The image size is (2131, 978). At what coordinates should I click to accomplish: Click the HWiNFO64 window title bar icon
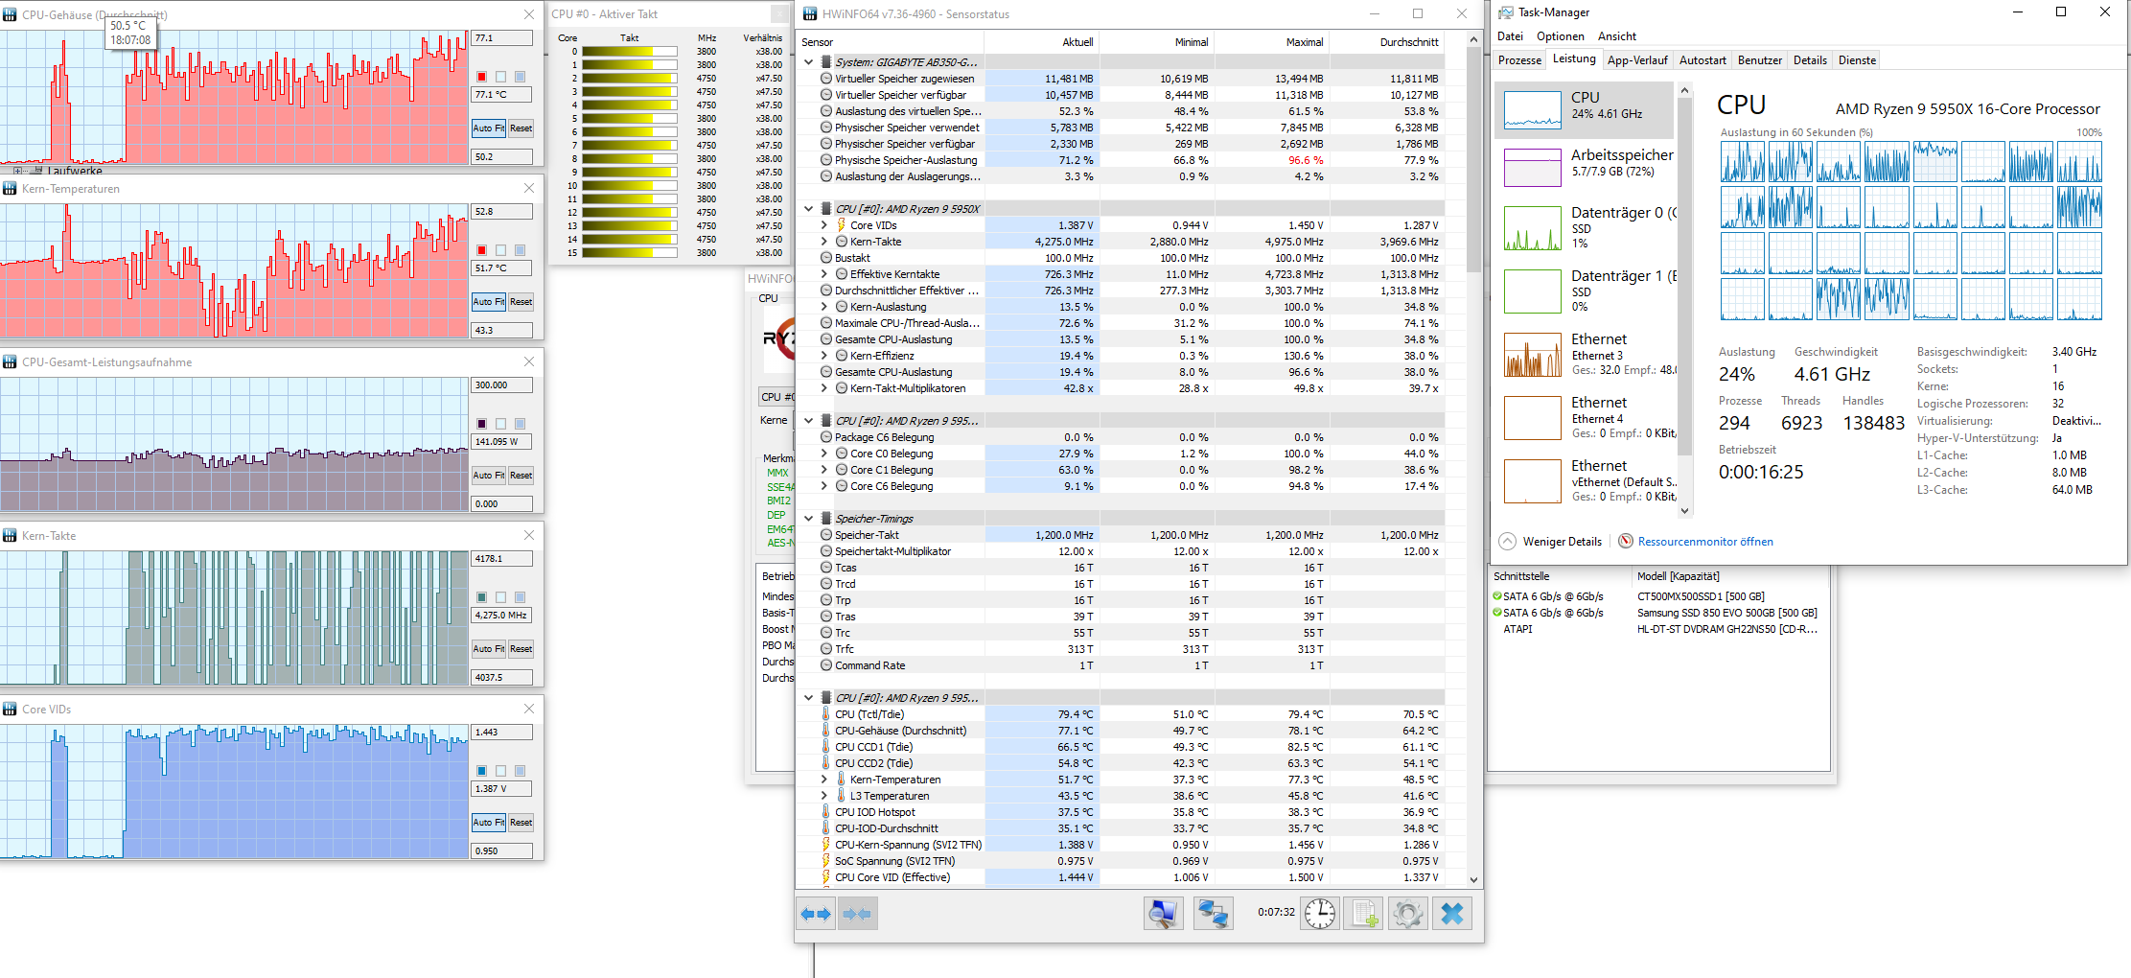[810, 14]
